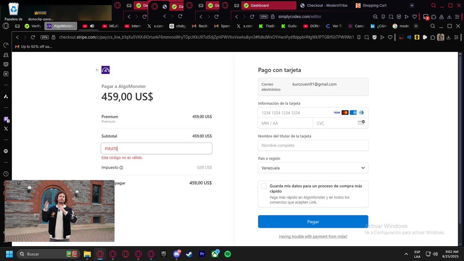Open the País o región Venezuela dropdown
Viewport: 464px width, 261px height.
(313, 168)
